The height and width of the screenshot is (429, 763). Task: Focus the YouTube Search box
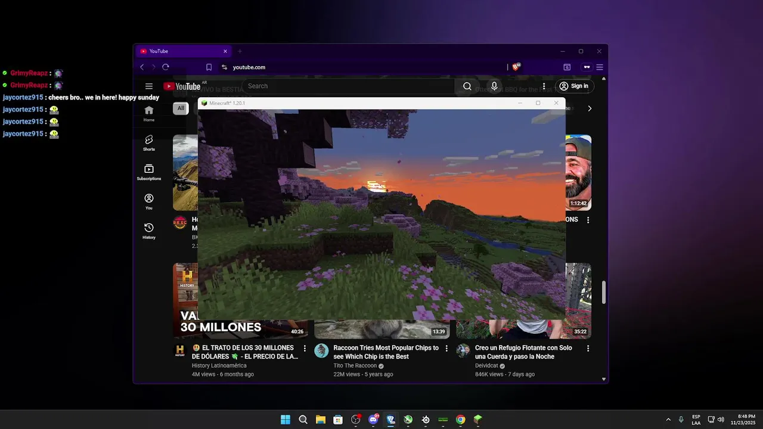coord(349,86)
